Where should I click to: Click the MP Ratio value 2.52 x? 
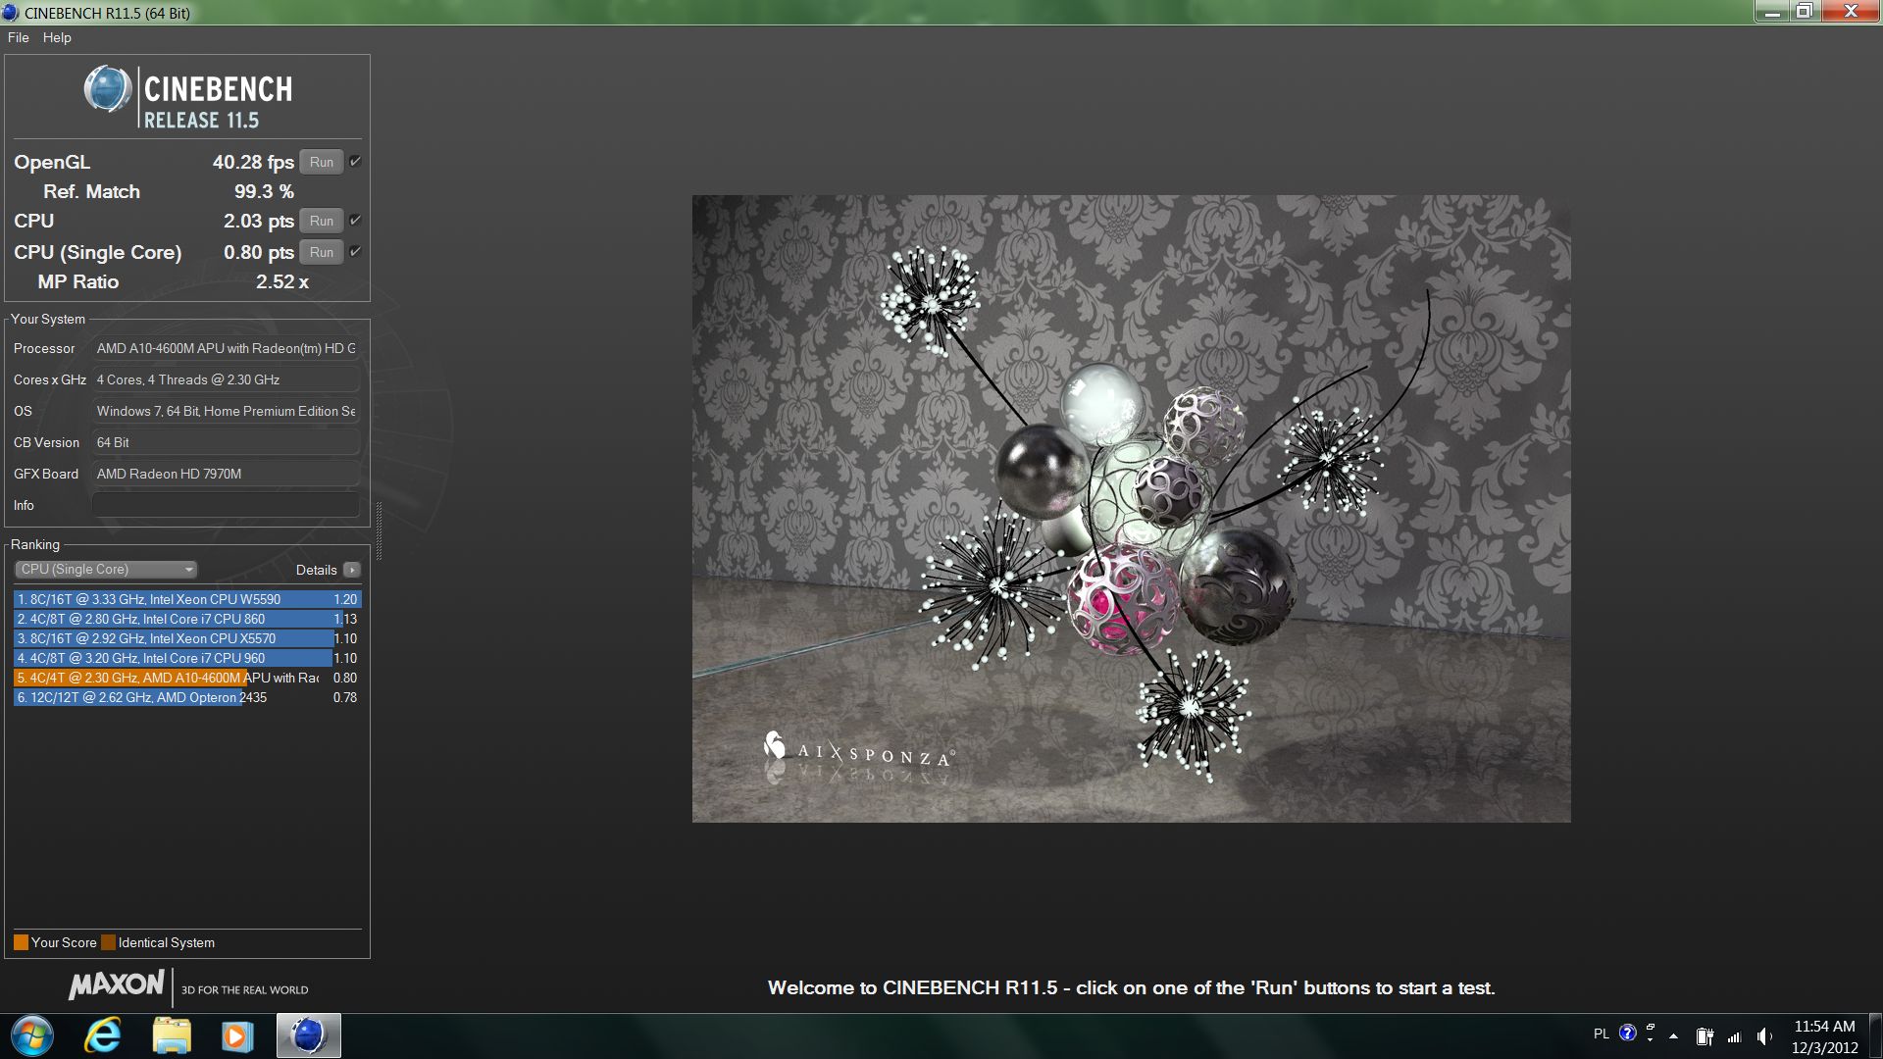coord(282,282)
